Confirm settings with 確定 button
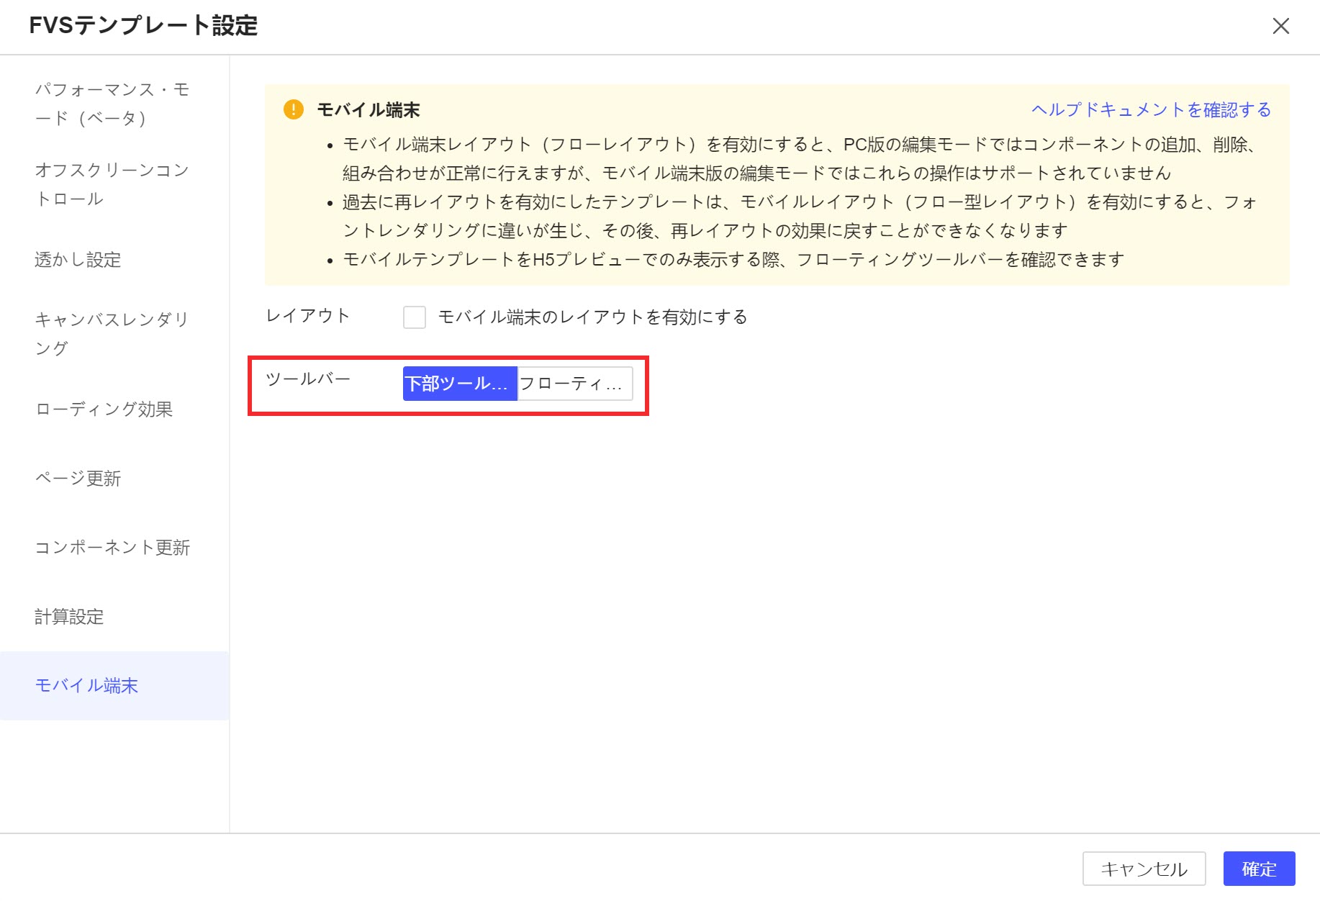 [1259, 869]
